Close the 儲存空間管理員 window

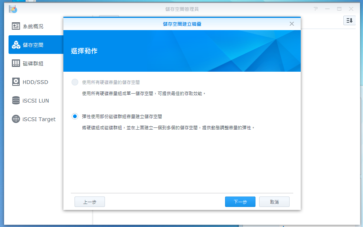click(351, 9)
